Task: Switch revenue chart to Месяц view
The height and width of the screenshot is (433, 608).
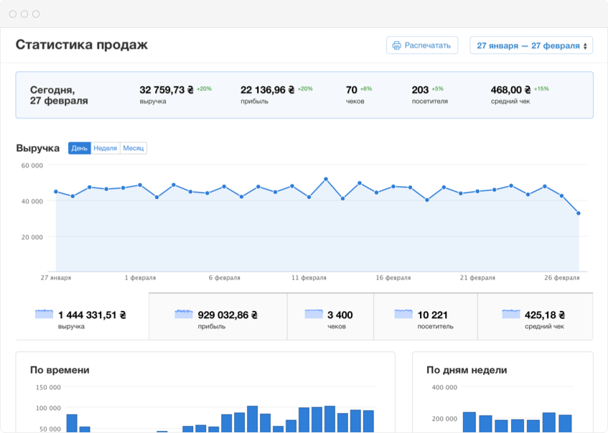Action: click(134, 148)
